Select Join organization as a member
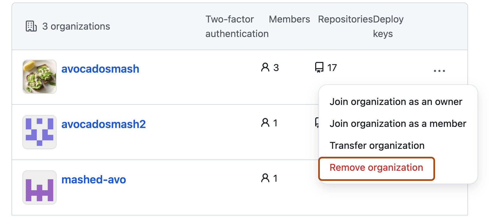The width and height of the screenshot is (491, 222). [398, 124]
